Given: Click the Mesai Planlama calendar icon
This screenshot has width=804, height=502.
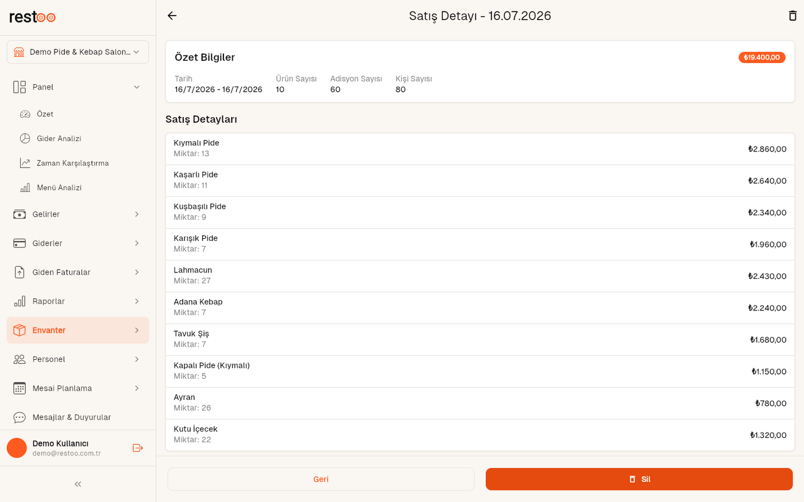Looking at the screenshot, I should [x=20, y=388].
